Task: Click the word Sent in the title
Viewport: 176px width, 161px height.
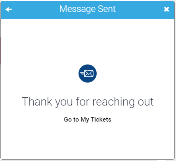Action: tap(107, 9)
